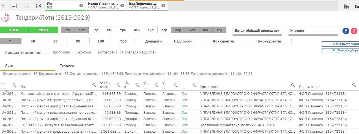The height and width of the screenshot is (134, 359).
Task: Sort by the Організатор column header
Action: (210, 87)
